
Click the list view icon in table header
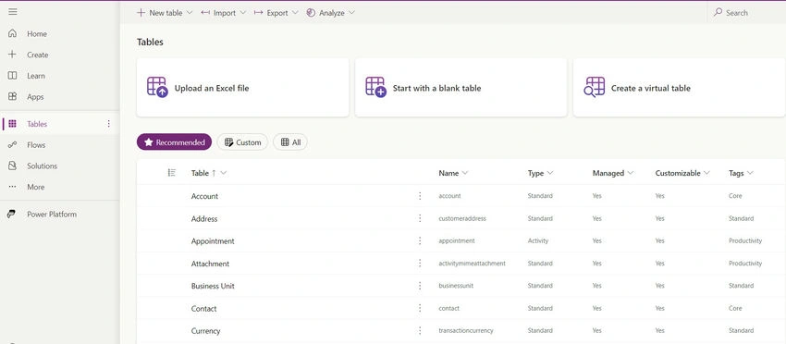(x=171, y=173)
